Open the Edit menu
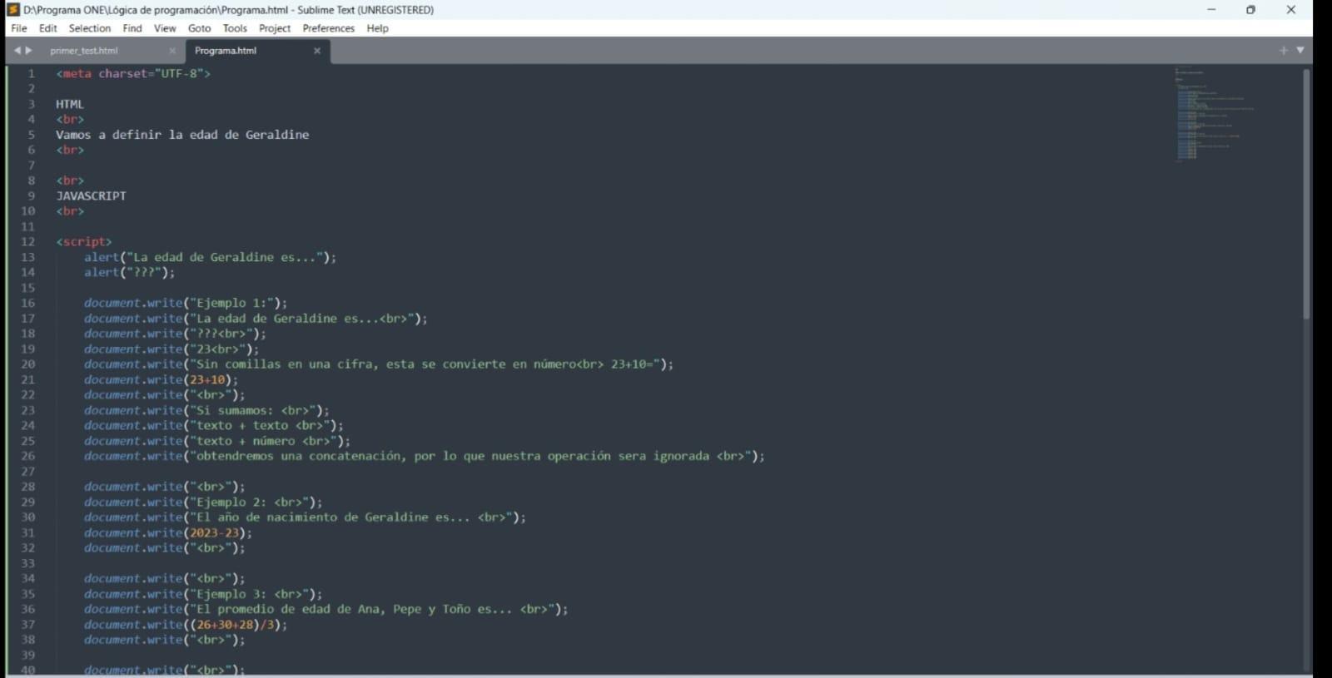Screen dimensions: 1332x678 (x=48, y=28)
